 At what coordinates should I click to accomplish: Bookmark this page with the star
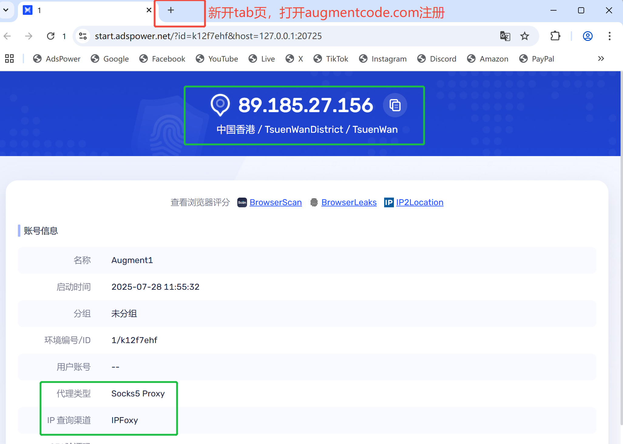coord(524,36)
